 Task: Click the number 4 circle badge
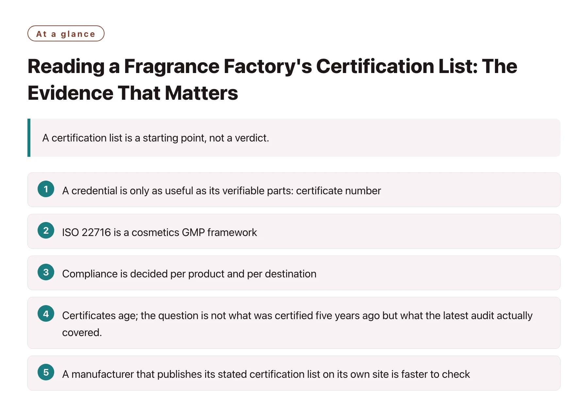(x=46, y=314)
